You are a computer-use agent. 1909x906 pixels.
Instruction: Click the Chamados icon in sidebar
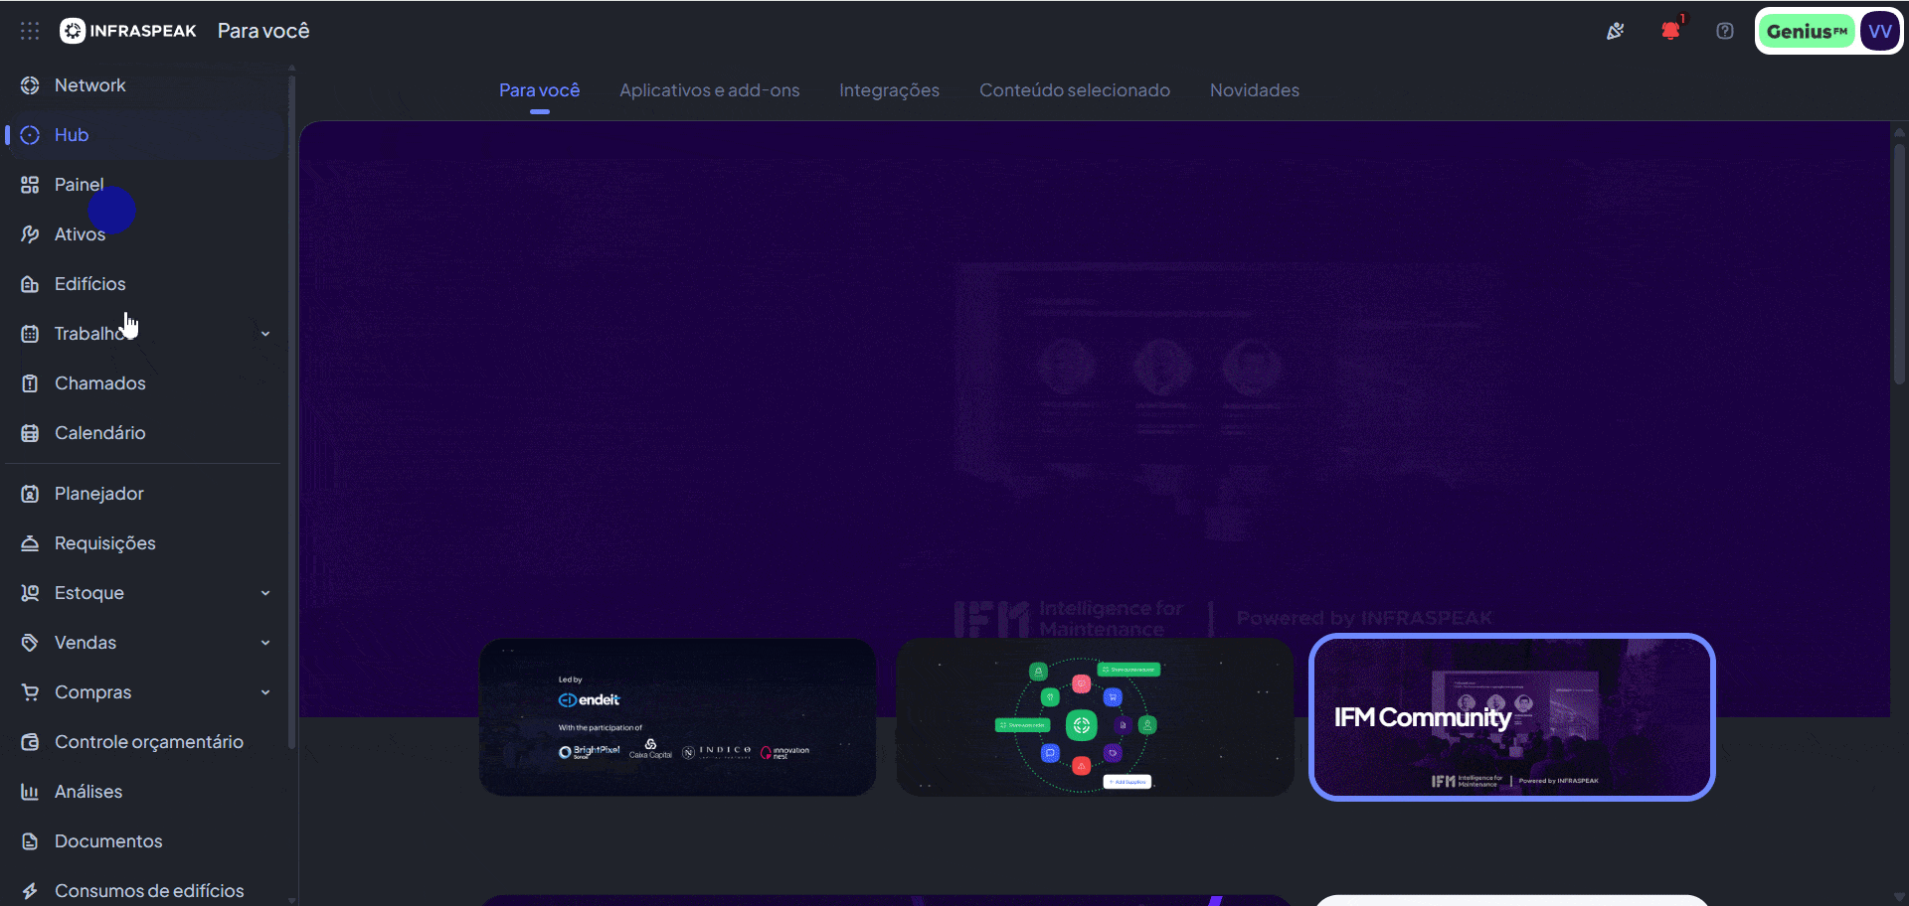coord(30,383)
